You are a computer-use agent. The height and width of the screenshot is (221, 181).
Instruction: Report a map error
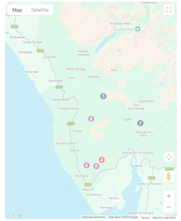164,217
